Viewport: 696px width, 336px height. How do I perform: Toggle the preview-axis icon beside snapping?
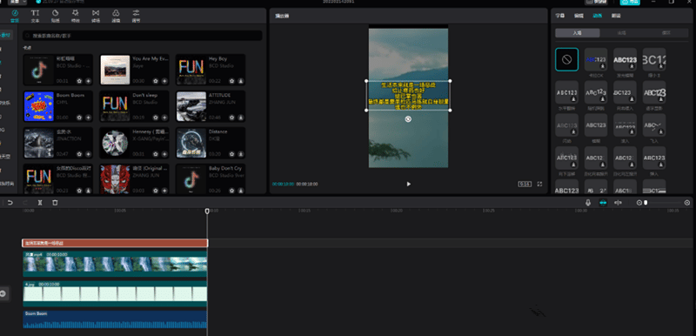[x=618, y=203]
